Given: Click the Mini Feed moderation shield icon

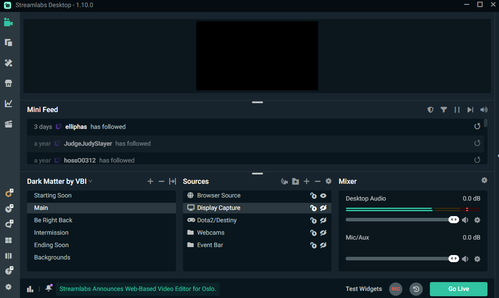Looking at the screenshot, I should 430,110.
